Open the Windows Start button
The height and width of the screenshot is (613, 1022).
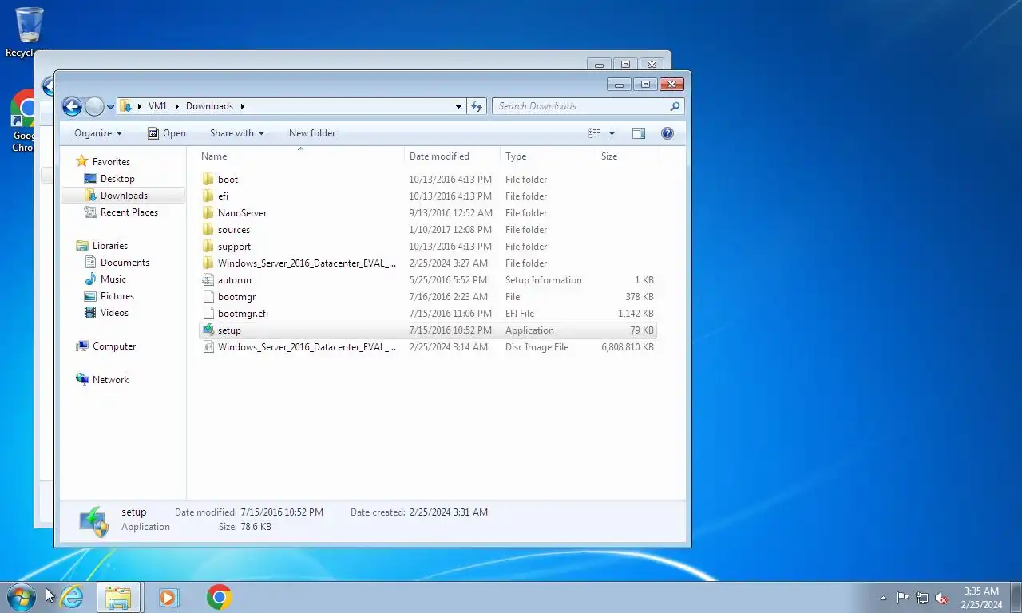tap(21, 596)
